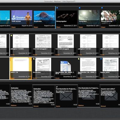This screenshot has height=120, width=120.
Task: Open the 13311959 (dragged) document thumbnail
Action: [66, 45]
